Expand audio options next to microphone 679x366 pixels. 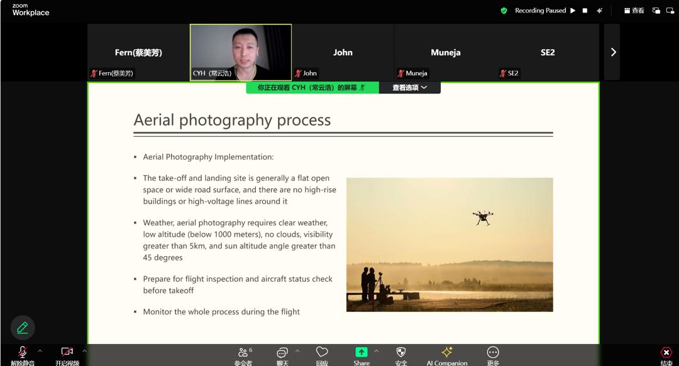tap(40, 350)
